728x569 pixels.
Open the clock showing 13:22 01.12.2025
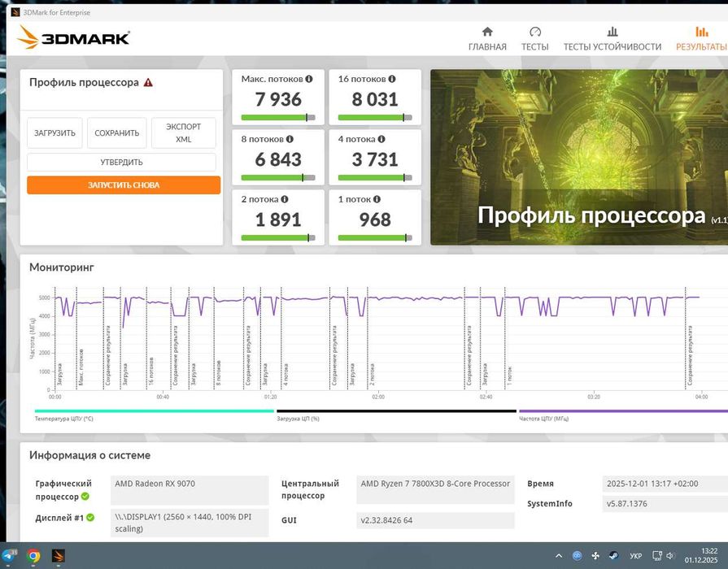[x=701, y=555]
